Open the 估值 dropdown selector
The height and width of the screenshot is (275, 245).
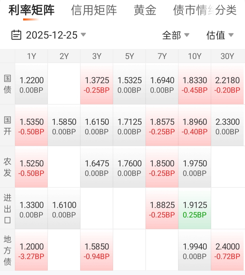pos(220,35)
